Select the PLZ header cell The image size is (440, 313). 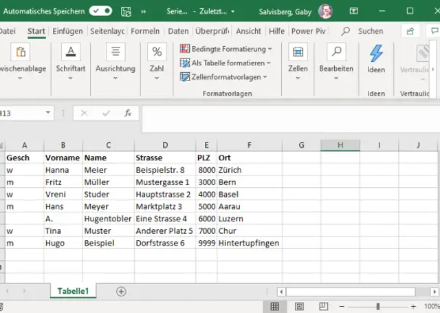click(x=206, y=158)
